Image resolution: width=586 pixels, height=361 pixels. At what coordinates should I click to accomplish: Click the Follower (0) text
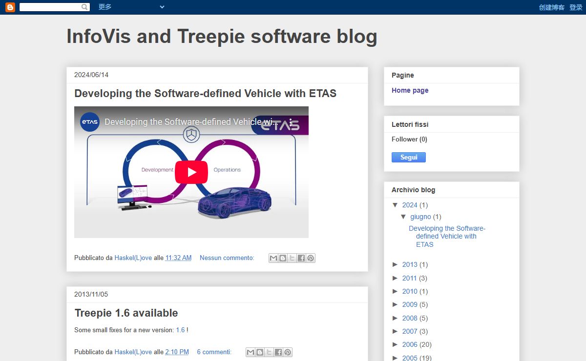pos(409,139)
